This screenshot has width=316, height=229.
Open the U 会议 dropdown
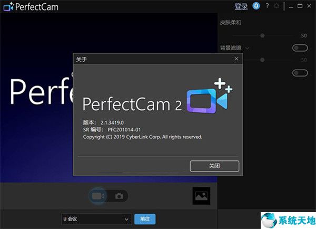(96, 219)
